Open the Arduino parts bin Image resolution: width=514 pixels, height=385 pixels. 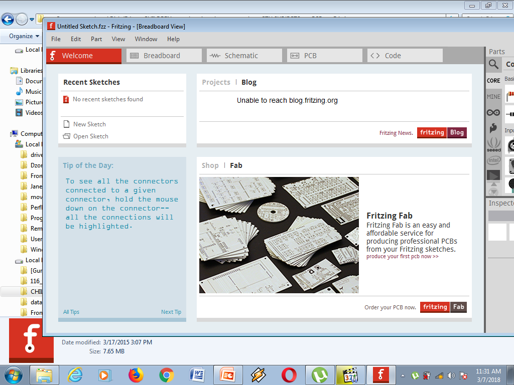click(493, 113)
